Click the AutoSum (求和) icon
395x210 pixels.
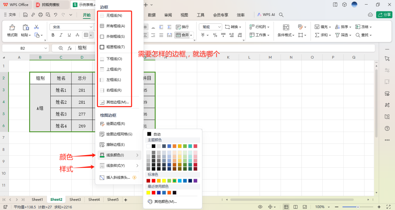tap(317, 35)
